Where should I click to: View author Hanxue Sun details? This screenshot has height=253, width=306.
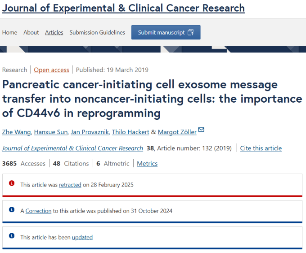click(51, 132)
